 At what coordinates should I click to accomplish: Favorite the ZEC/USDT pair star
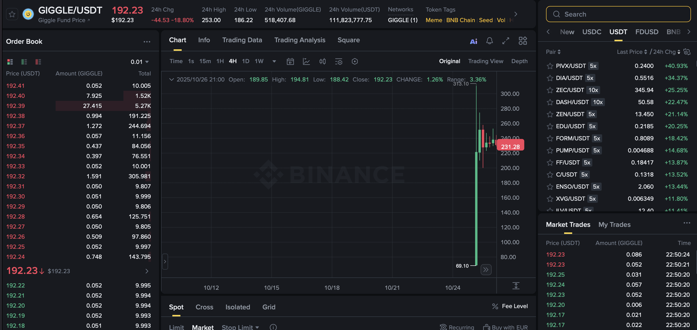tap(550, 90)
